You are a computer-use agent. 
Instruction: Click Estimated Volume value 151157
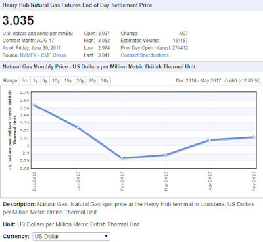(x=180, y=41)
